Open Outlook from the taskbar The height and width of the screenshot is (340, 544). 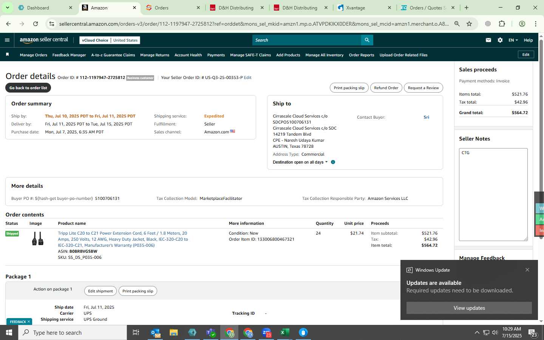155,332
